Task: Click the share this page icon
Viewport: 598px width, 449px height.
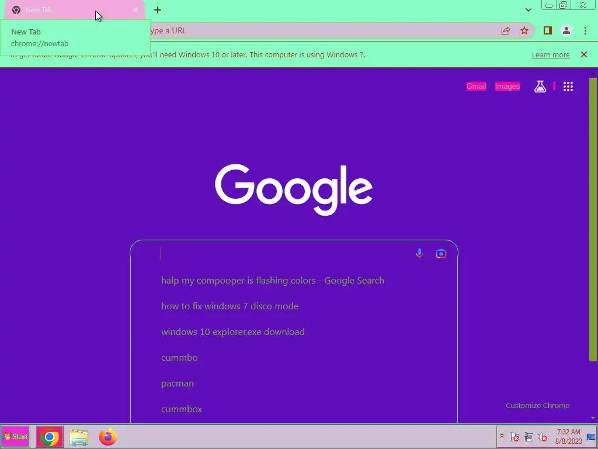Action: coord(506,31)
